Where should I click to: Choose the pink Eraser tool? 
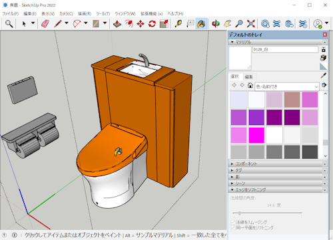[45, 24]
